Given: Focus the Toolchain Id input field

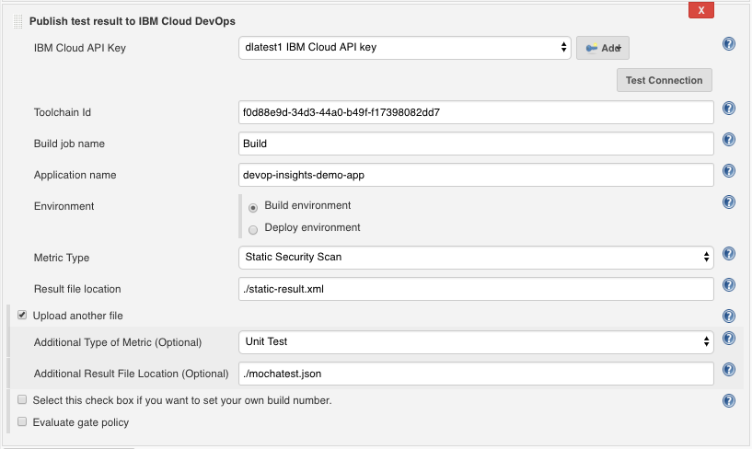Looking at the screenshot, I should point(476,112).
